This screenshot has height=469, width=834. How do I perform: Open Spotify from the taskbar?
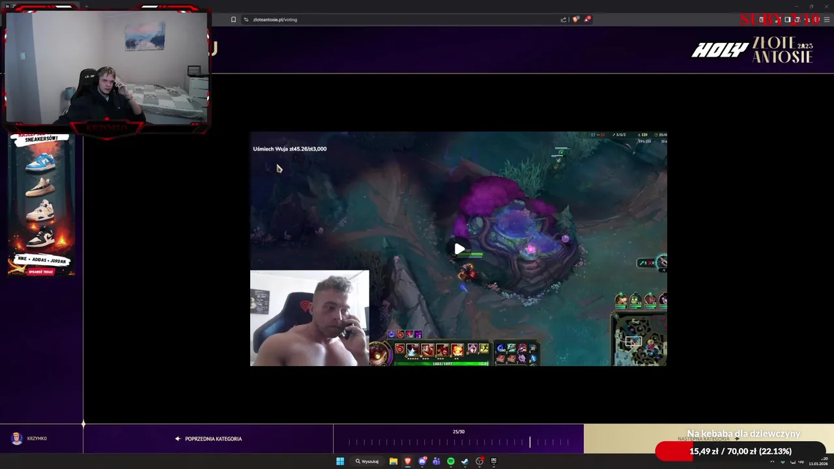451,461
